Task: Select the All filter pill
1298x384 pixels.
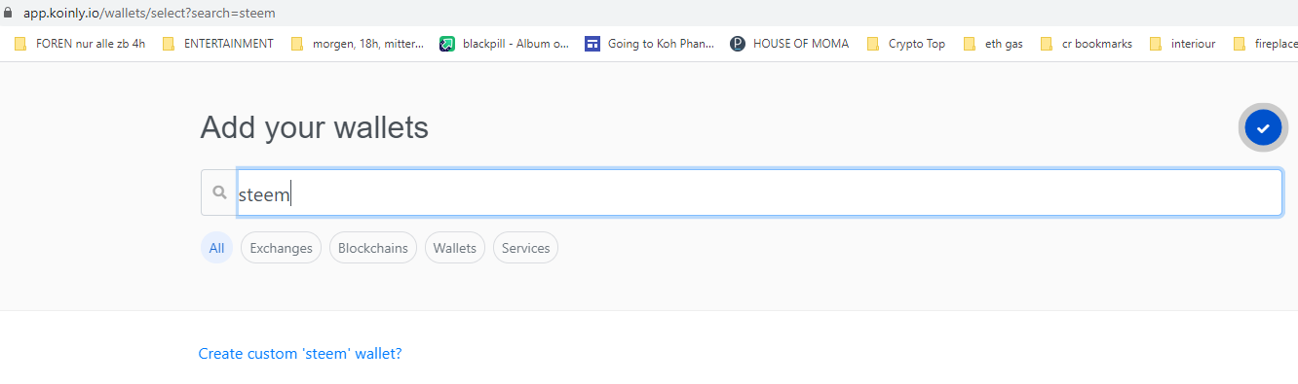Action: [x=216, y=248]
